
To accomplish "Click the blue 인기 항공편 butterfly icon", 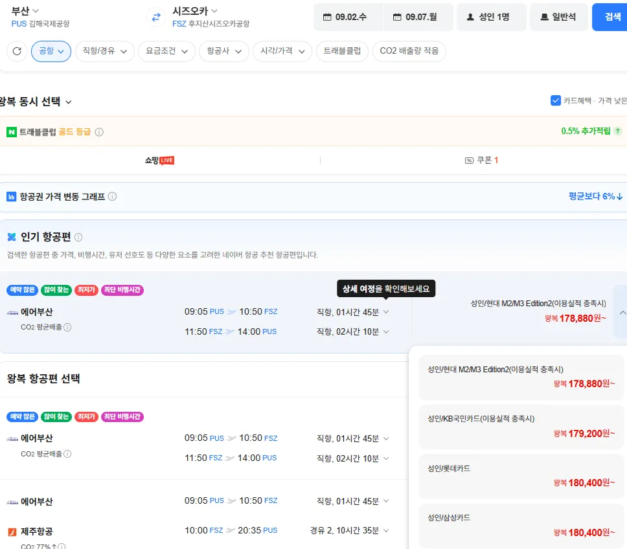I will coord(12,238).
